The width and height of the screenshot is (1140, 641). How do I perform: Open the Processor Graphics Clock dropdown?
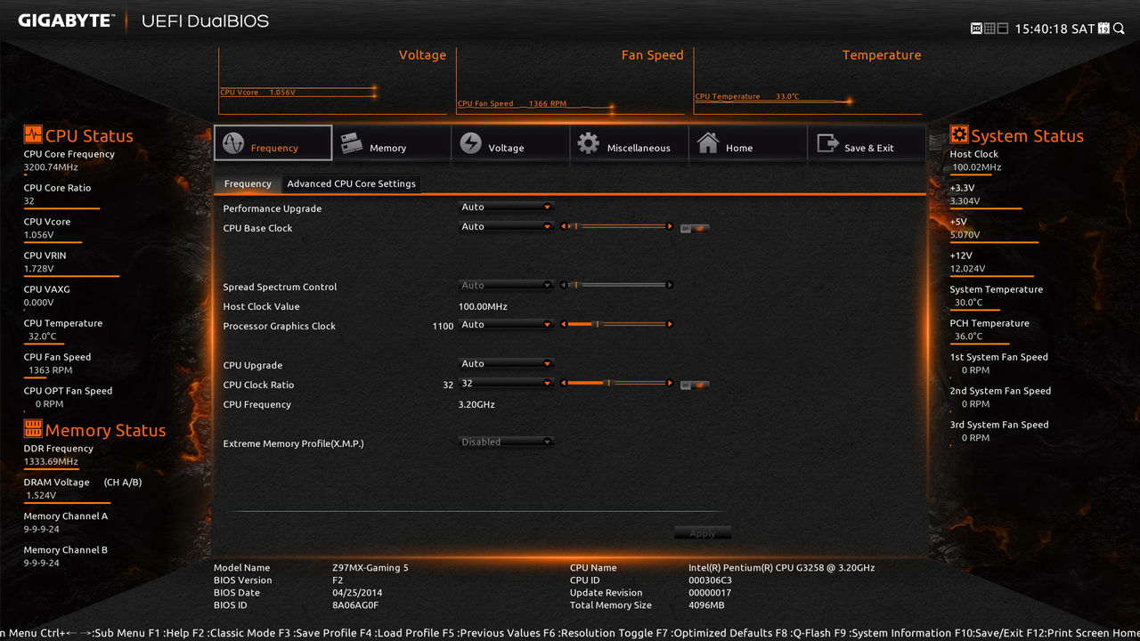506,324
